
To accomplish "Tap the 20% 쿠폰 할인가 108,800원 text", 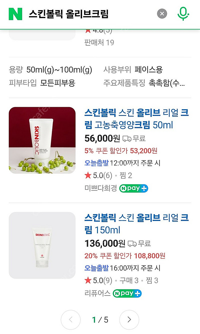I will click(125, 256).
